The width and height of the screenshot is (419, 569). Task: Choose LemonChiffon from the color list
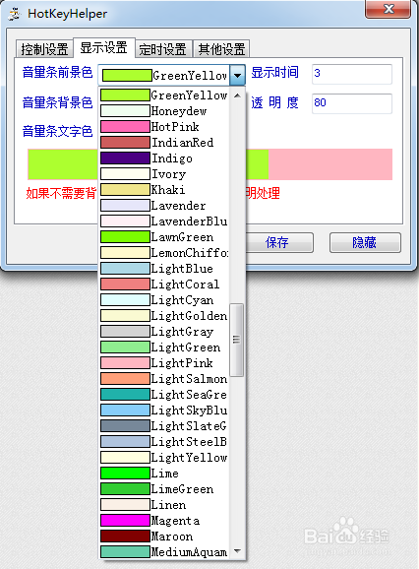click(164, 253)
